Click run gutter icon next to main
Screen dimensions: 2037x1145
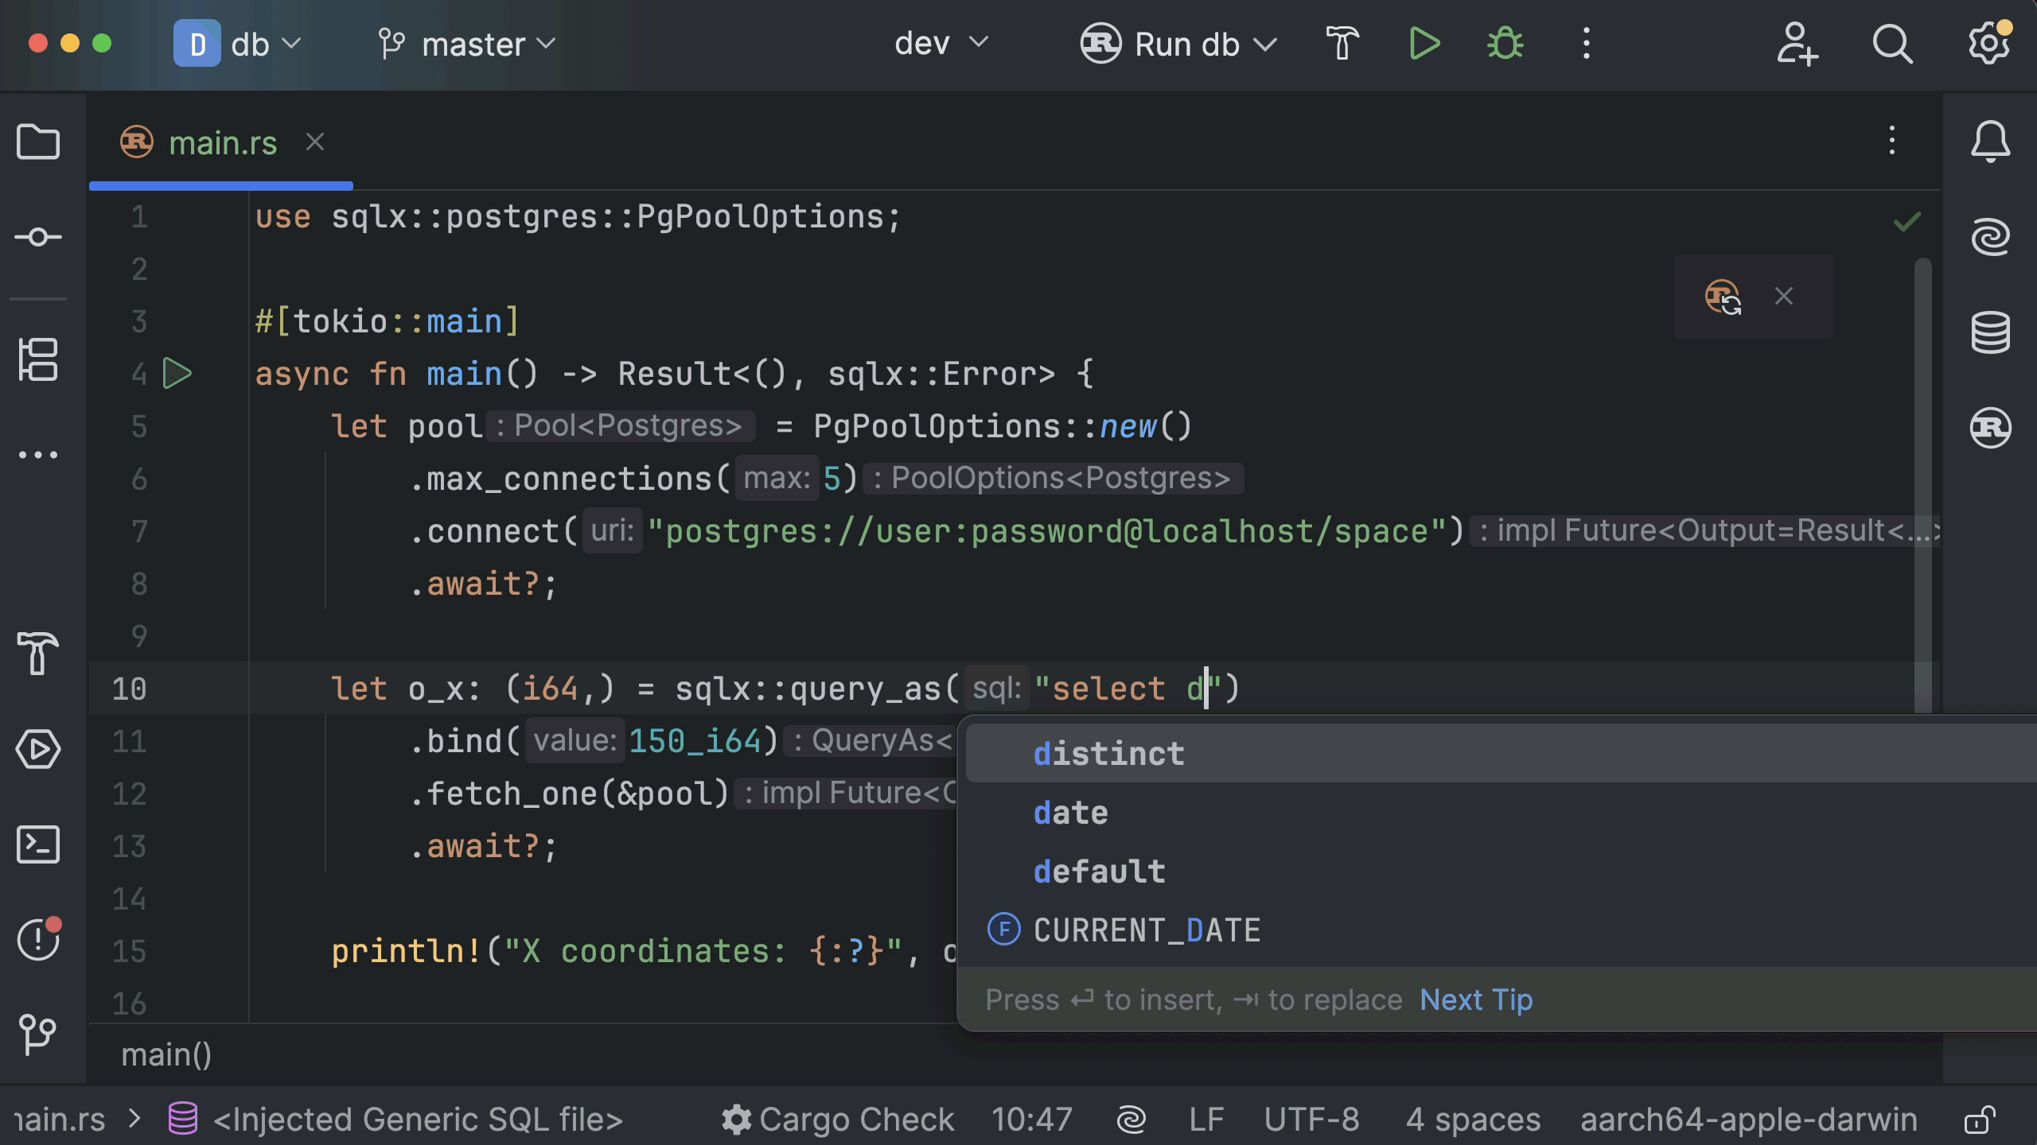tap(177, 374)
